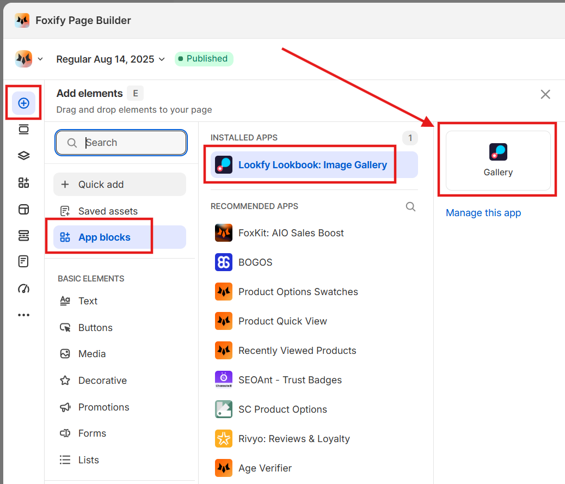Click the app blocks grid-plus sidebar icon
This screenshot has width=565, height=484.
tap(24, 183)
